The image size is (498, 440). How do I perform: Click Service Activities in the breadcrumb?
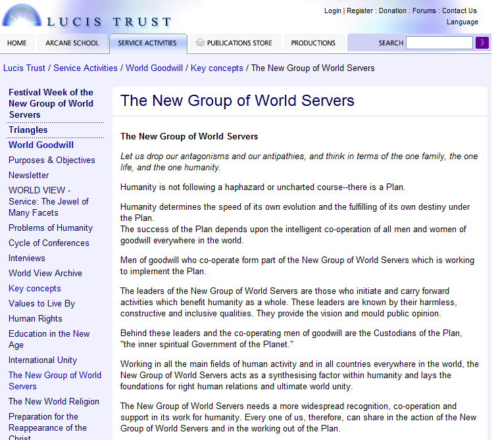pos(86,68)
